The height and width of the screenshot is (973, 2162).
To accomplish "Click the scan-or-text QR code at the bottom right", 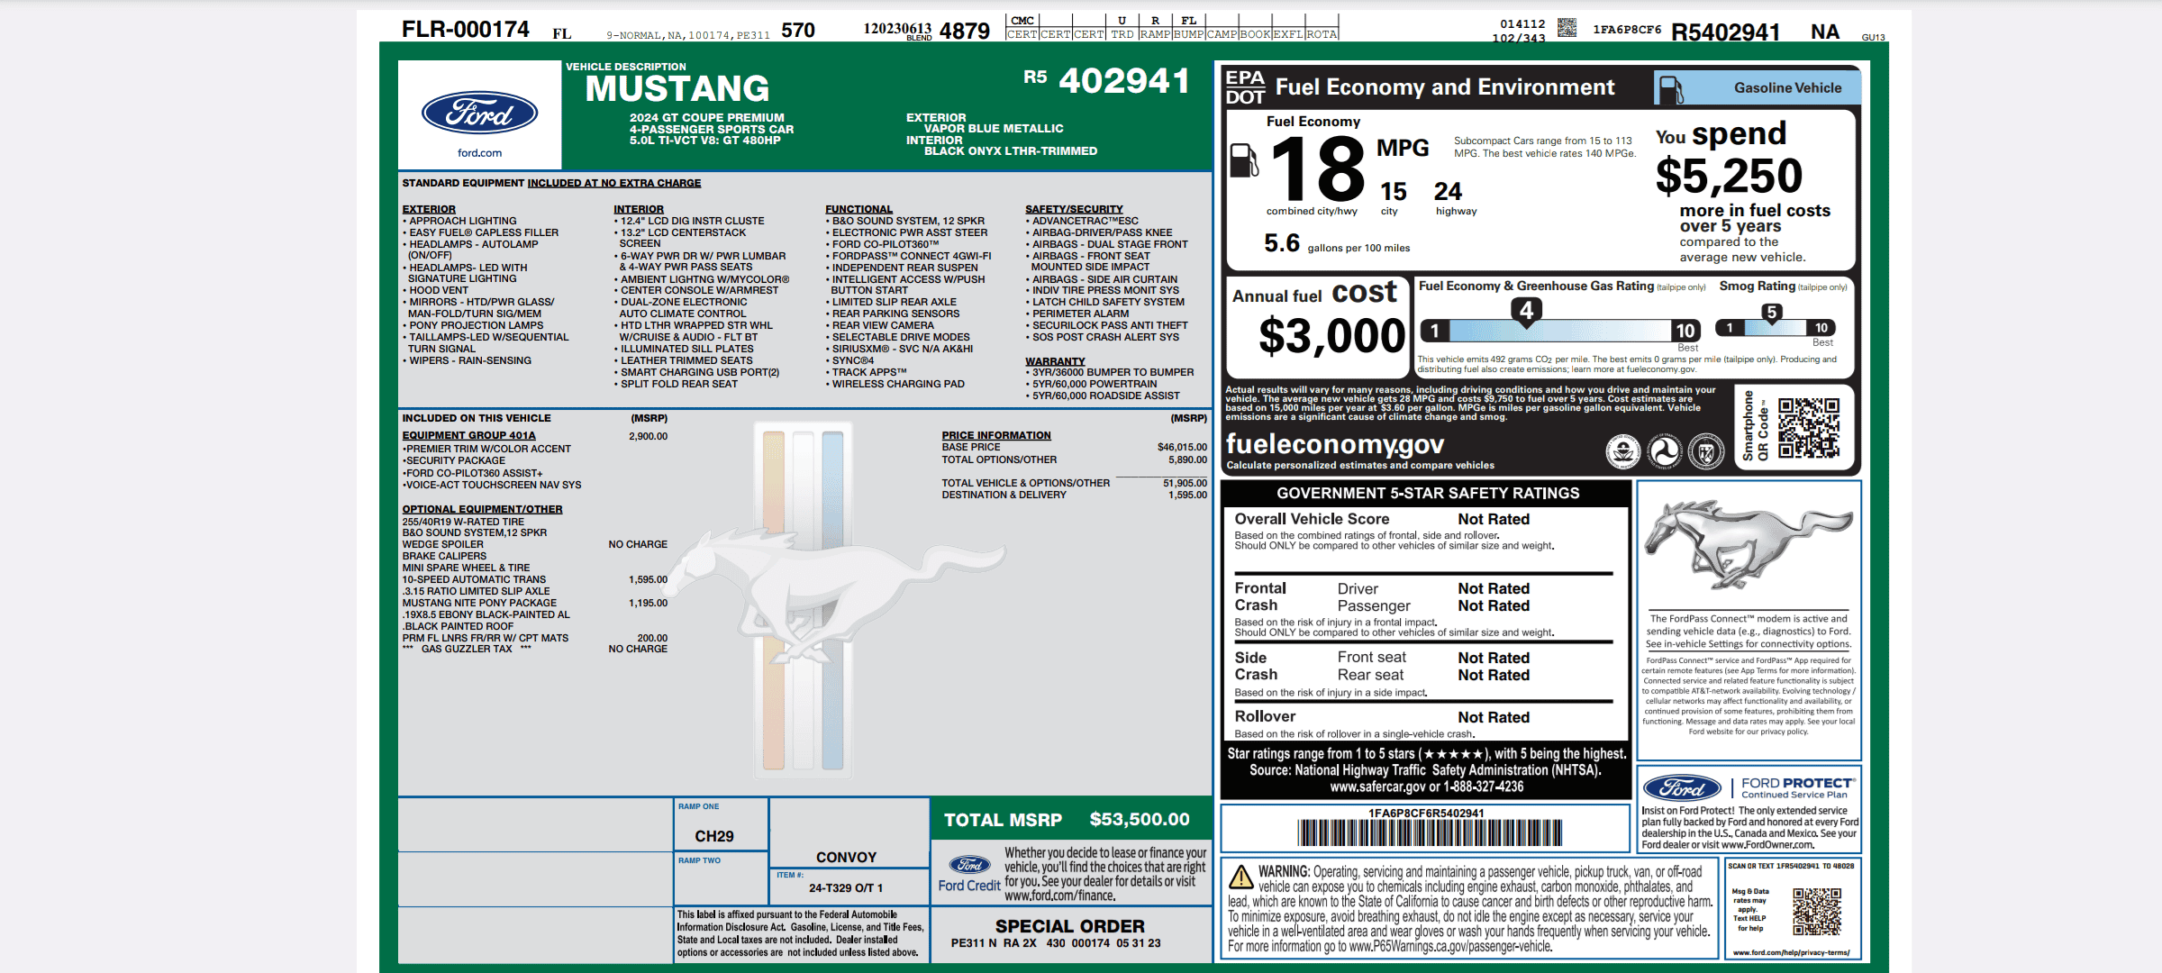I will 1817,912.
